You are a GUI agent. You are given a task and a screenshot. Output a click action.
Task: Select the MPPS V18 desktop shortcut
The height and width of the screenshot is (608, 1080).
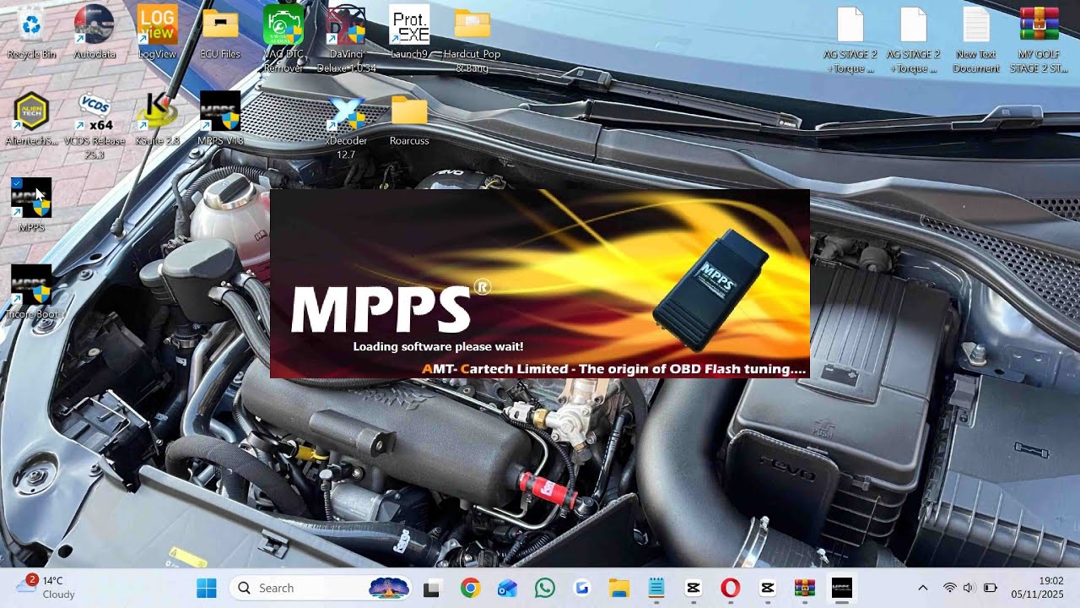click(220, 119)
